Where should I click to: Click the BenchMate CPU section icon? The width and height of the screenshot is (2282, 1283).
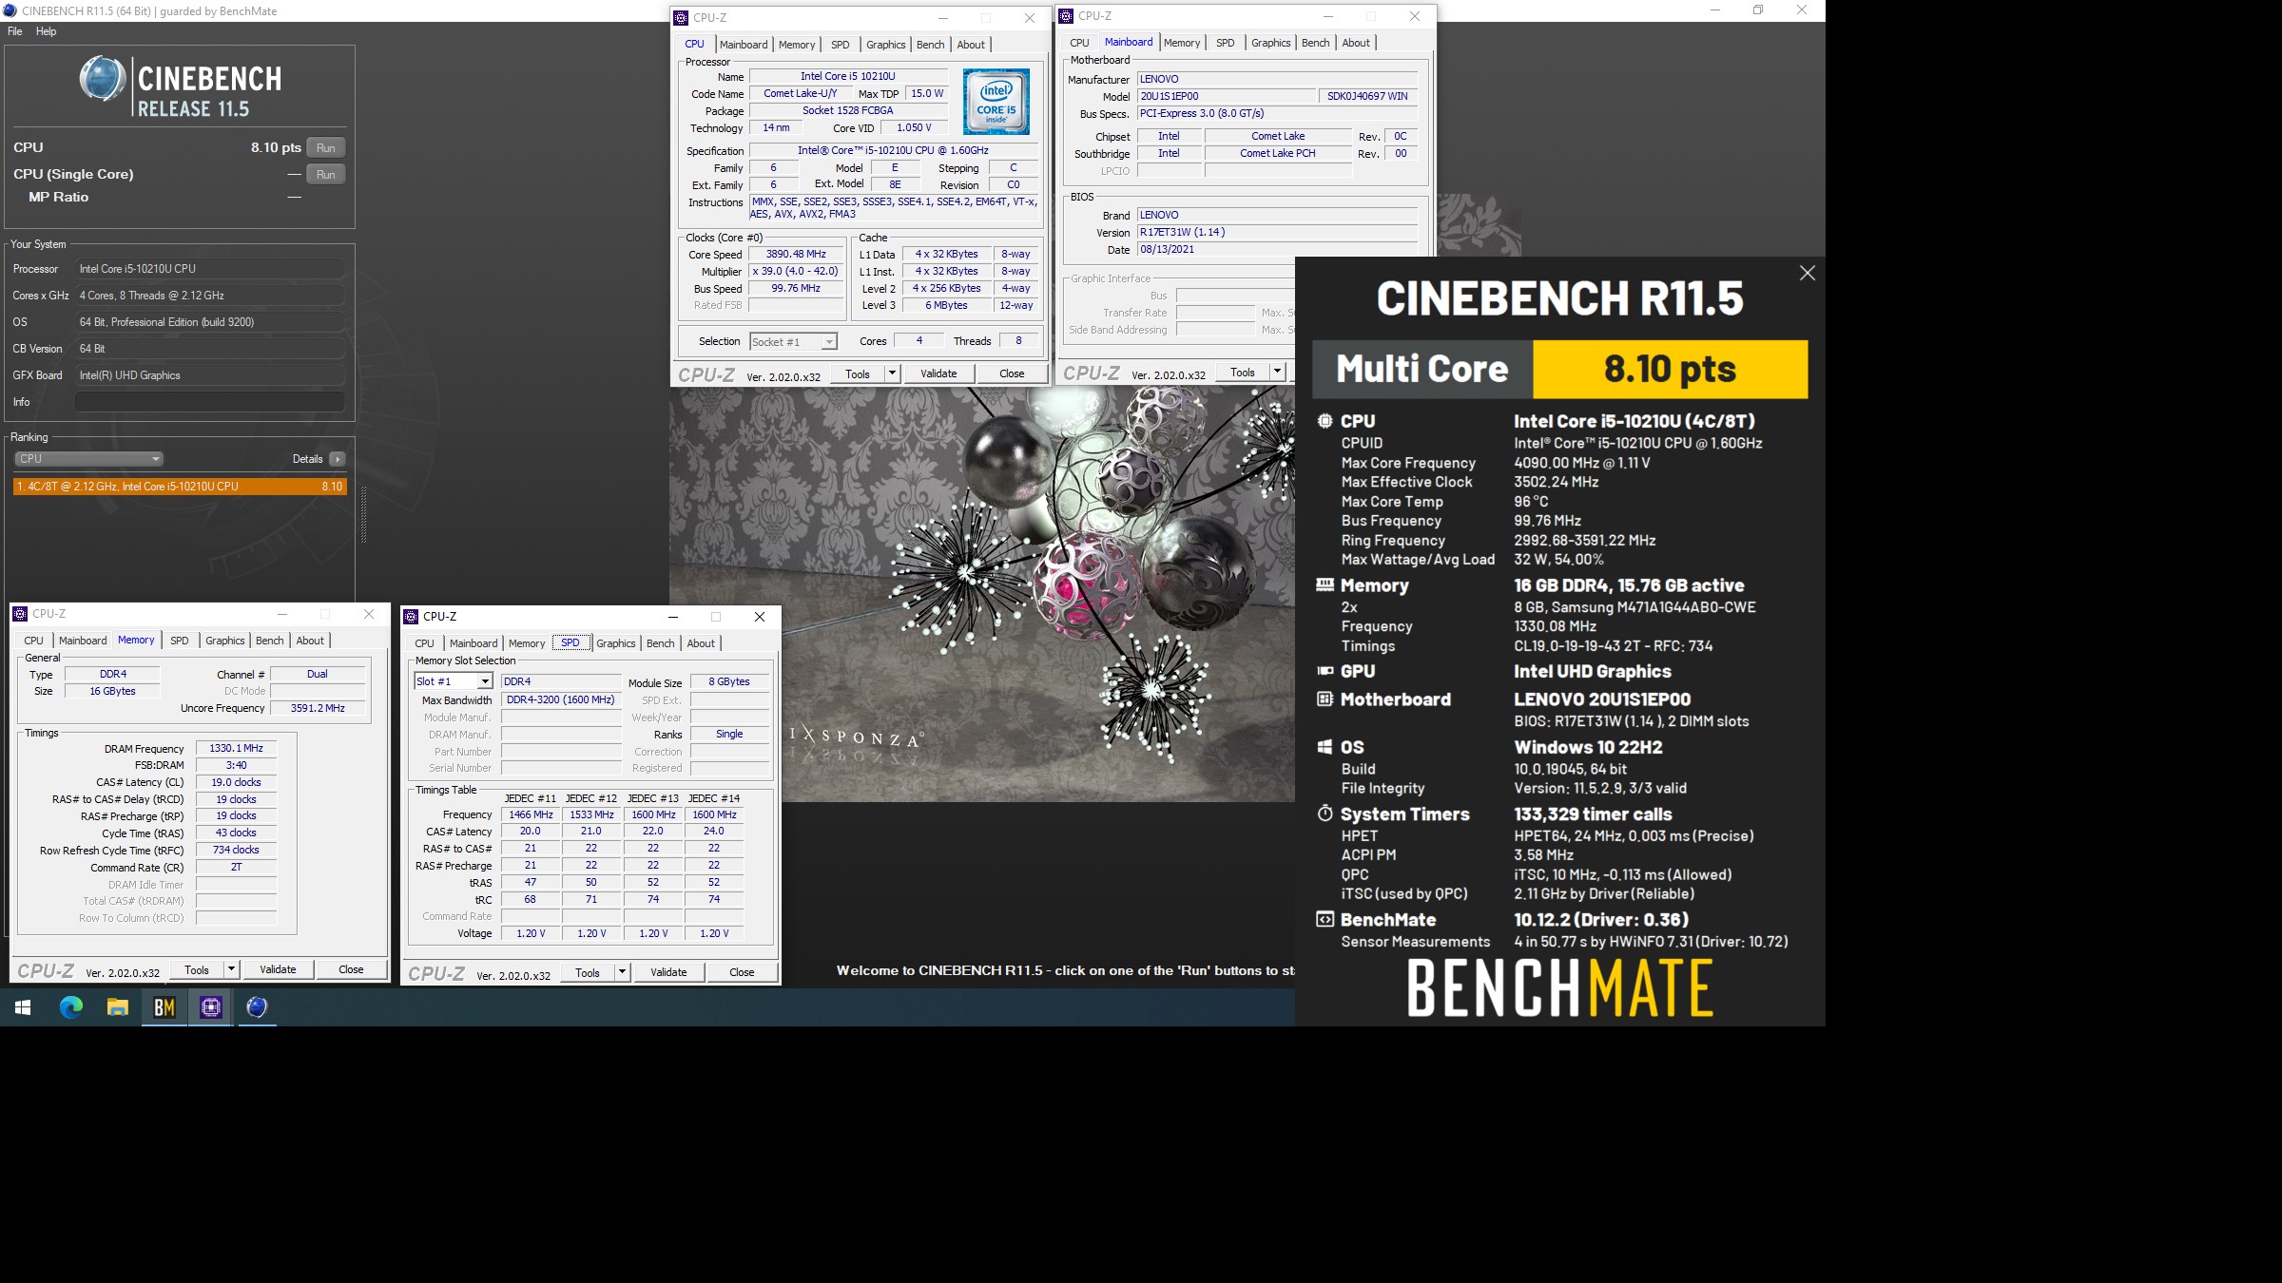pyautogui.click(x=1325, y=421)
